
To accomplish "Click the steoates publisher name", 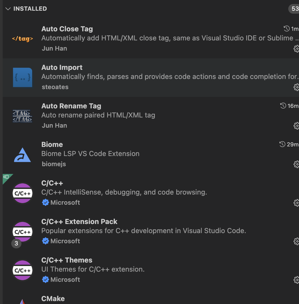I will coord(55,87).
